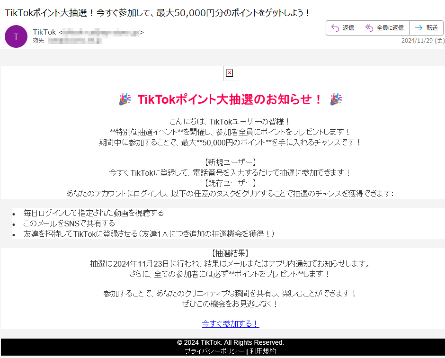The width and height of the screenshot is (445, 358).
Task: Click the party popper emoji left of heading
Action: (125, 99)
